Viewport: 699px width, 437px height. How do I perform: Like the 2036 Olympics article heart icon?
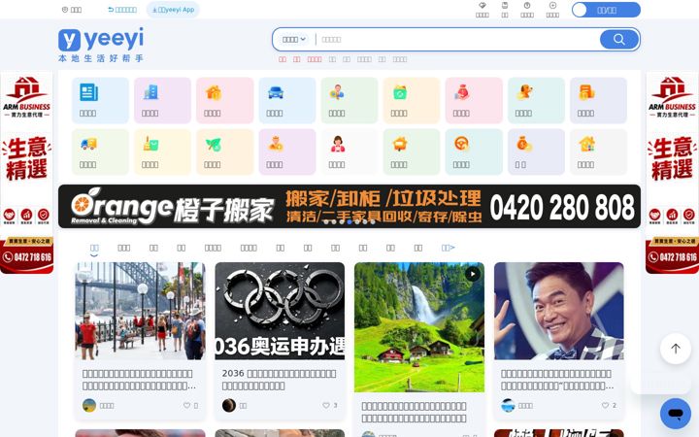326,405
